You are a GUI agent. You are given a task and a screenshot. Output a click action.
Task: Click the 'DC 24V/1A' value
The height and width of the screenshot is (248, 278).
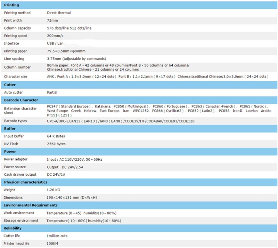click(x=56, y=175)
